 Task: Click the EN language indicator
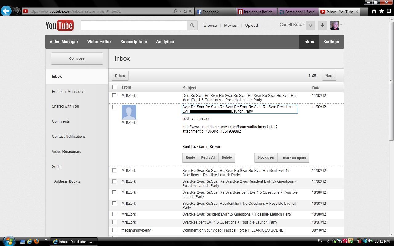point(320,241)
